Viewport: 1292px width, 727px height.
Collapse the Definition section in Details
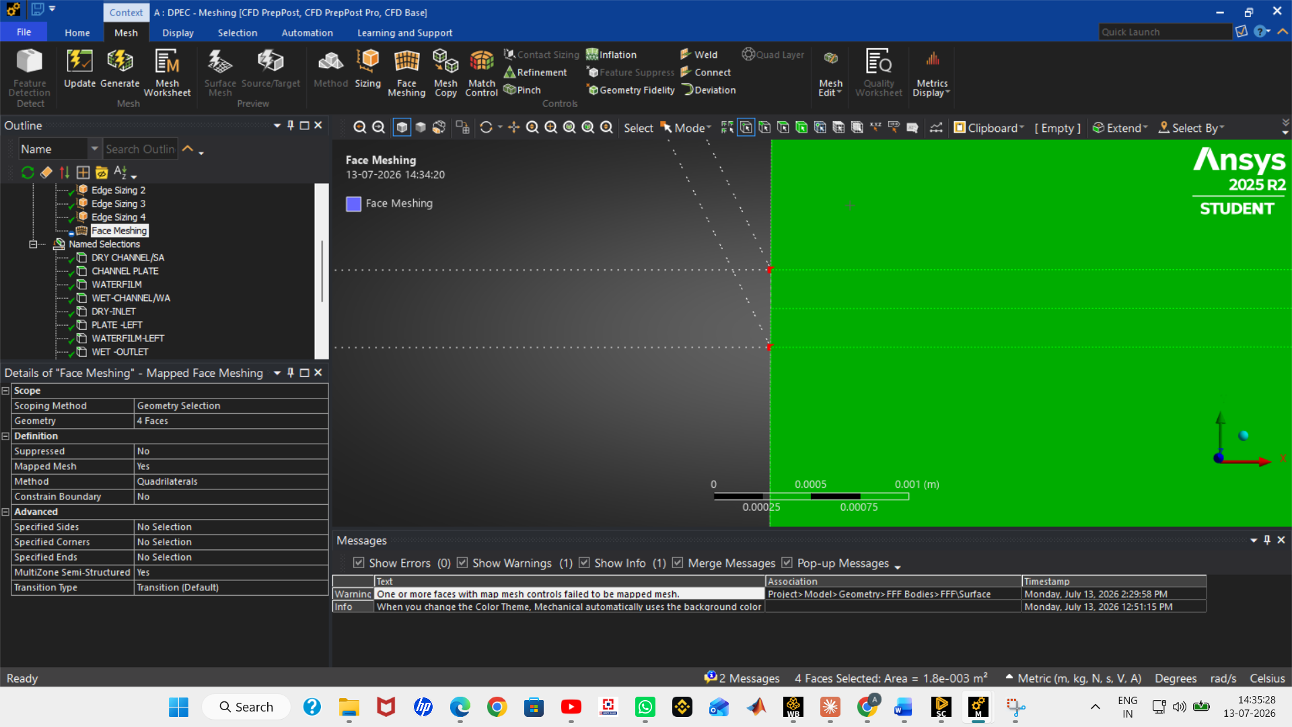click(5, 436)
